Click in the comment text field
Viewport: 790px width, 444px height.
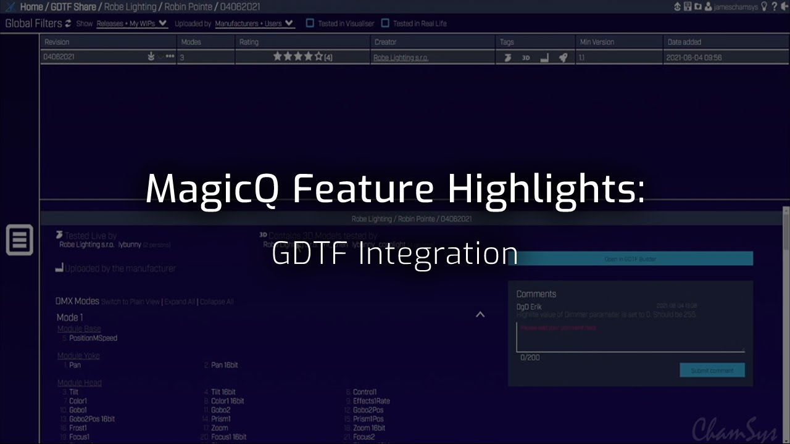click(630, 337)
